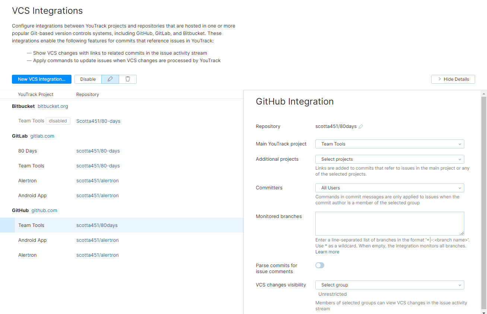Click the pencil edit integration icon
Image resolution: width=487 pixels, height=314 pixels.
(x=110, y=79)
